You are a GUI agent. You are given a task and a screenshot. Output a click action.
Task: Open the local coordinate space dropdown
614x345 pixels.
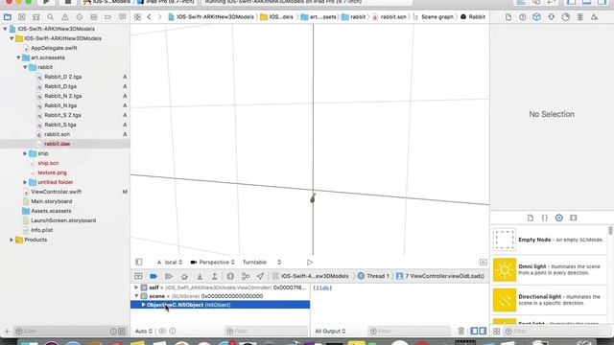coord(170,262)
